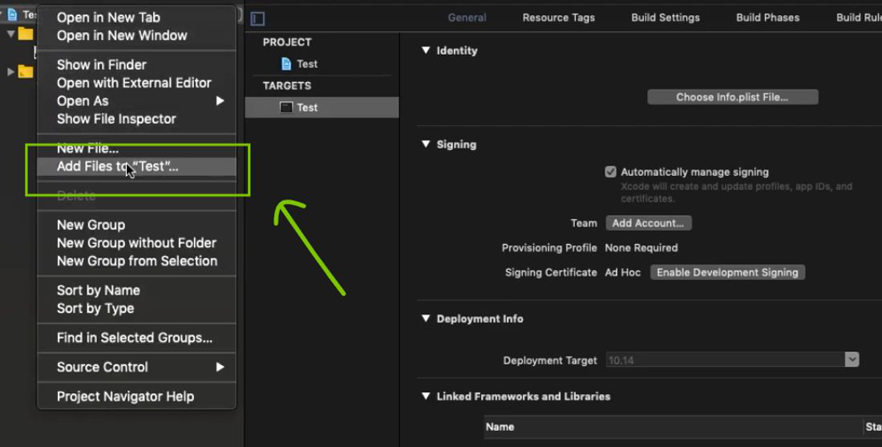Expand the second folder disclosure triangle
This screenshot has height=447, width=882.
click(10, 71)
